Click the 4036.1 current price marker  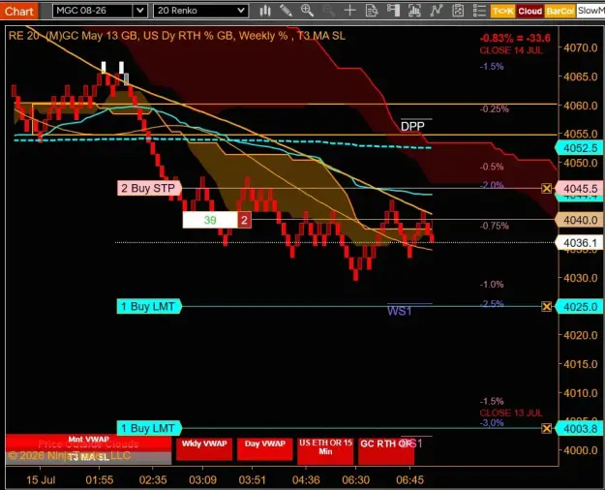580,243
